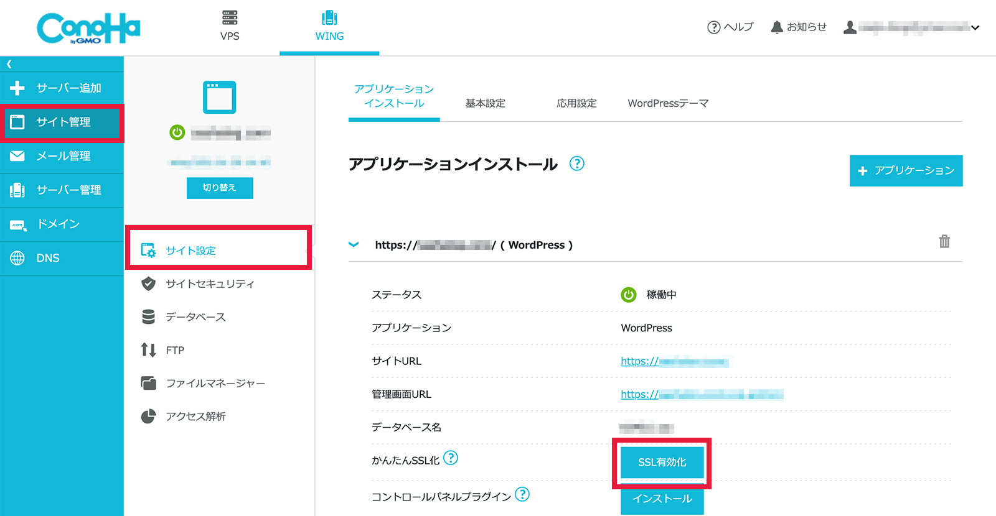Open the 管理画面URL https link
Viewport: 996px width, 516px height.
[x=702, y=394]
